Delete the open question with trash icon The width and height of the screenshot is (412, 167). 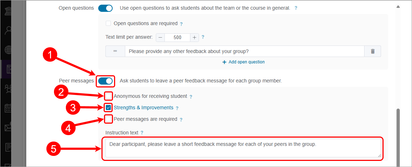[373, 52]
